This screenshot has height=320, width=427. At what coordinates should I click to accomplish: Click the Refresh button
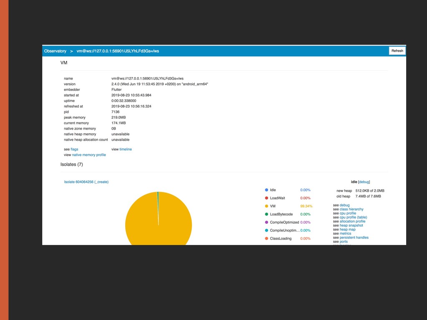pos(397,51)
